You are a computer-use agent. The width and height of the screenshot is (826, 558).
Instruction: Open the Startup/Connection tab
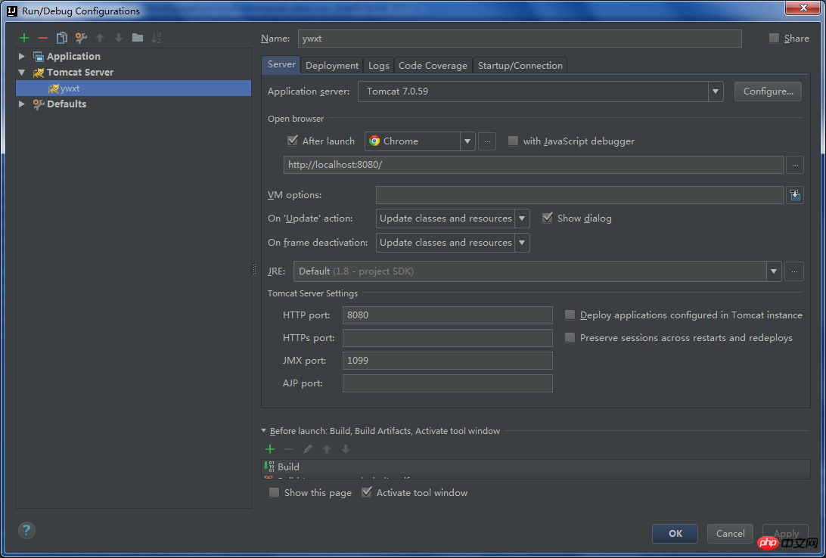520,66
